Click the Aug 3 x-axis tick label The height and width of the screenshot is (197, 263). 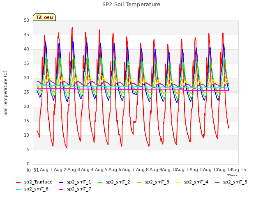[74, 170]
